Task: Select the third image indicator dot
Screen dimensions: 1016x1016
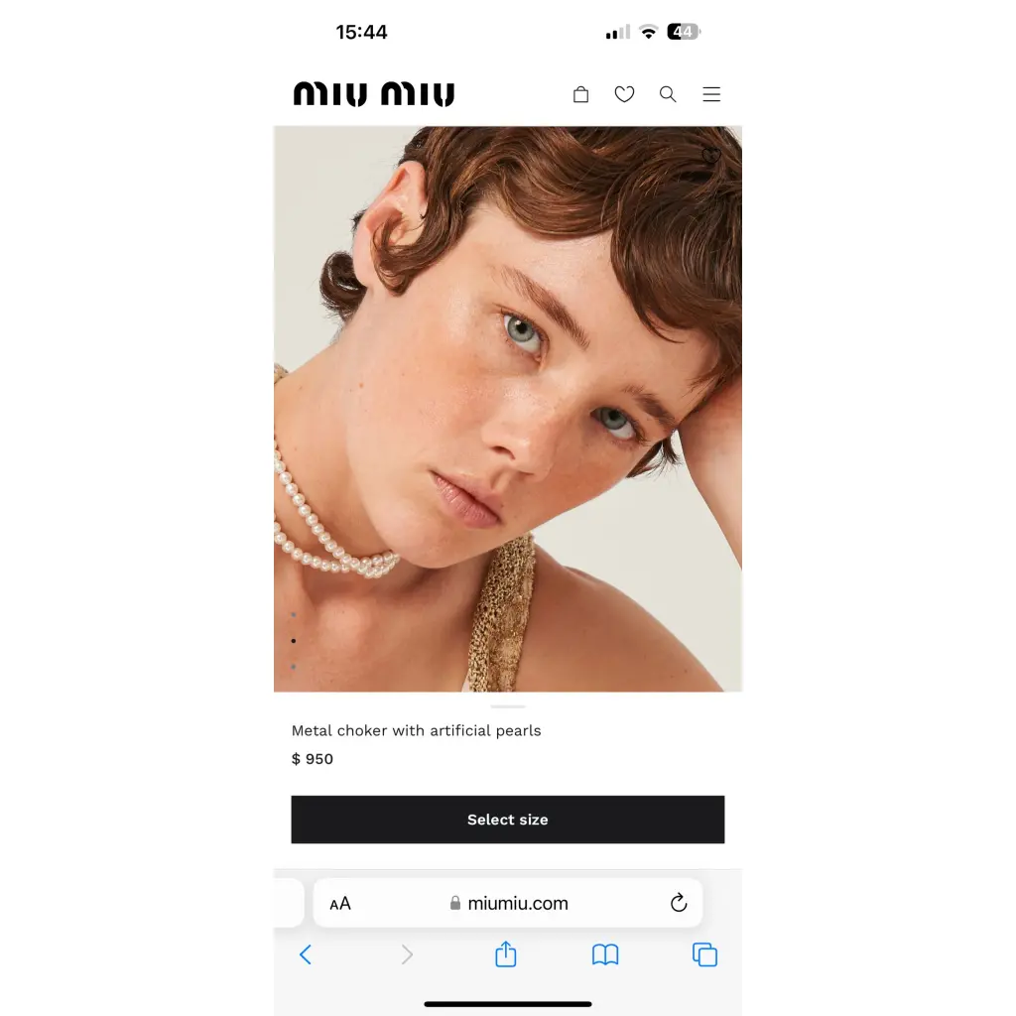Action: pos(294,666)
